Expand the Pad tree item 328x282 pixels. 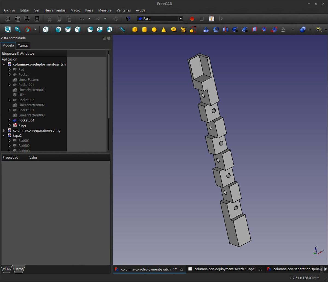tap(10, 69)
